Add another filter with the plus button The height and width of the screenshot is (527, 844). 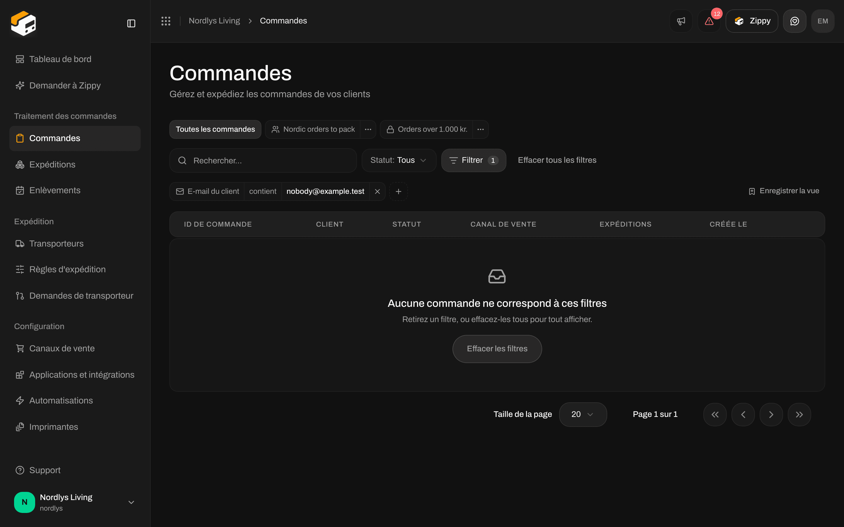point(398,191)
